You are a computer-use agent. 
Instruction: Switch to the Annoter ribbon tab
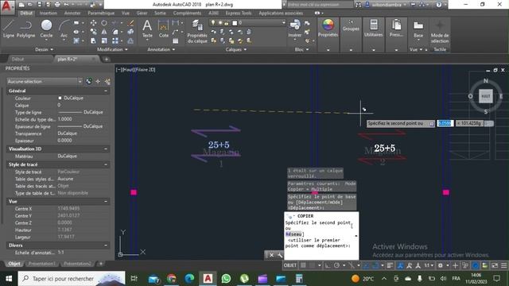click(x=72, y=13)
